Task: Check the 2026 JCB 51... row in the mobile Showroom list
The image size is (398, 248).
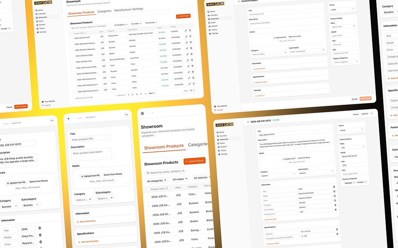Action: 148,197
